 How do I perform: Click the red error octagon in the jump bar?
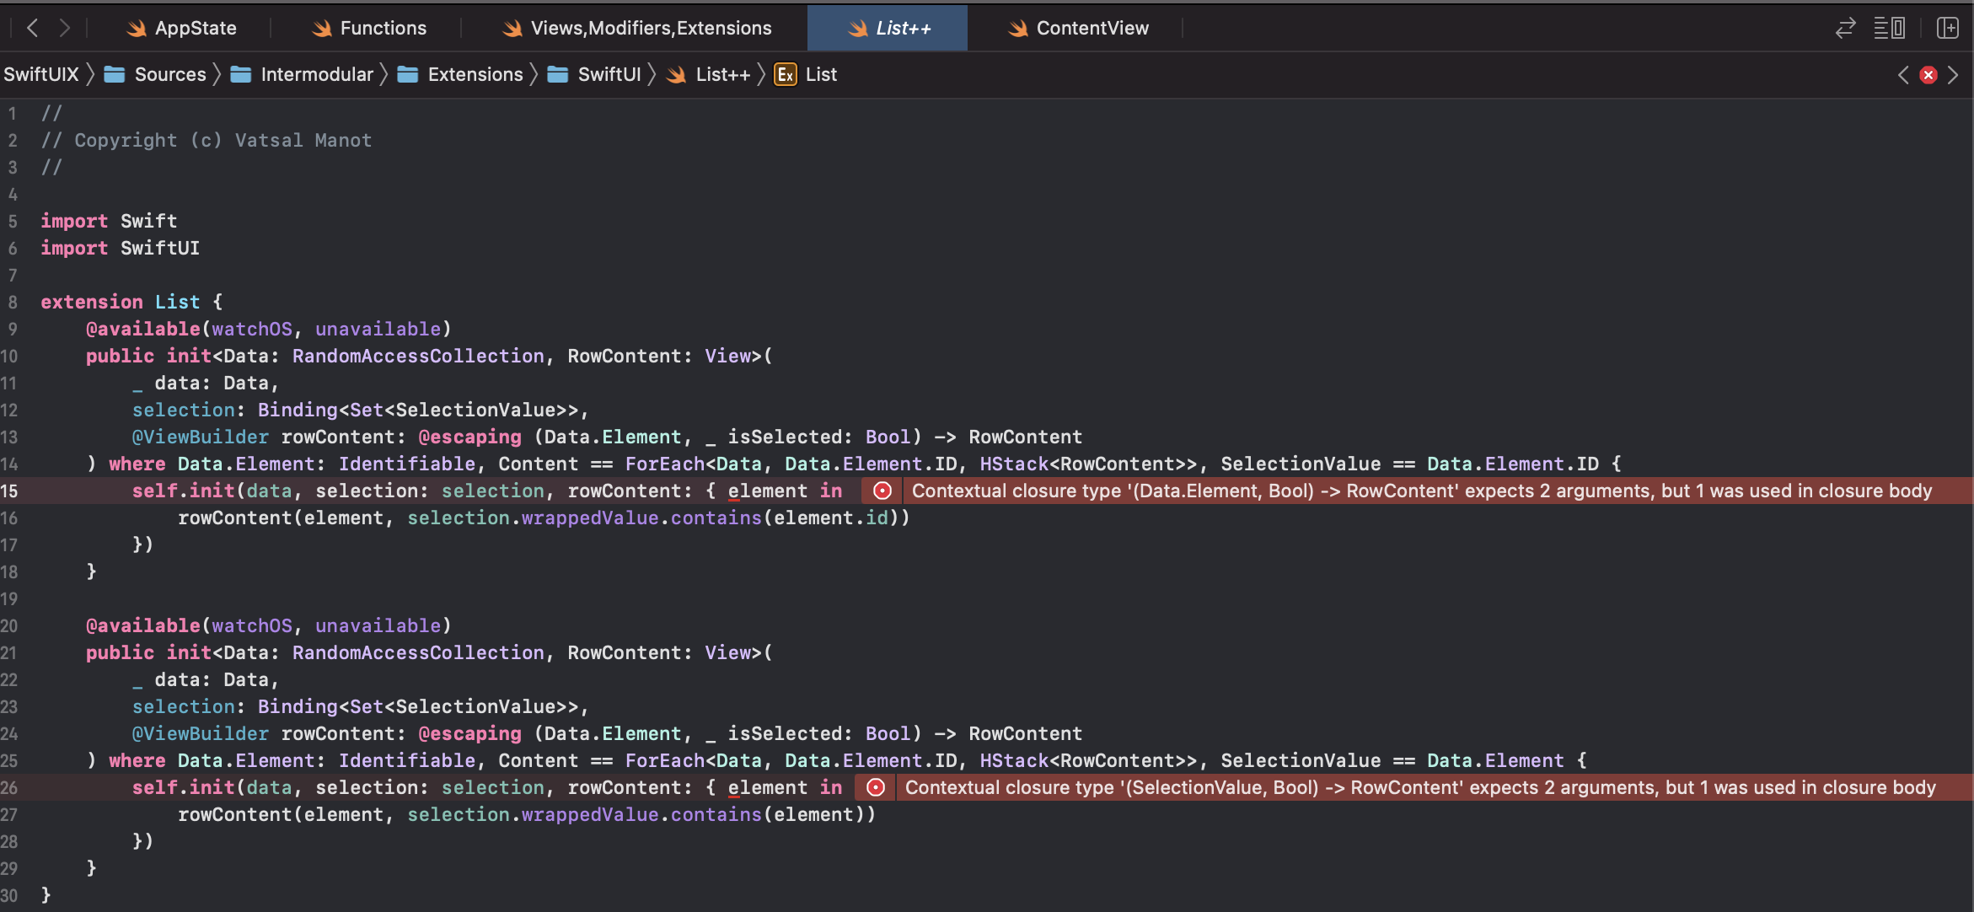click(x=1928, y=74)
